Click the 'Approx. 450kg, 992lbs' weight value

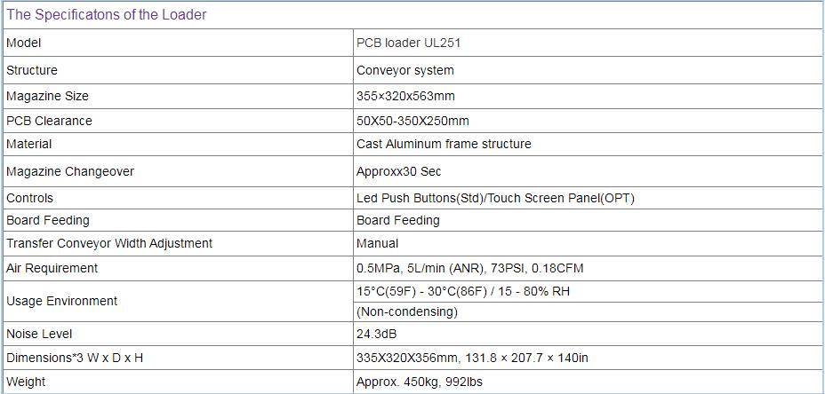click(x=420, y=382)
